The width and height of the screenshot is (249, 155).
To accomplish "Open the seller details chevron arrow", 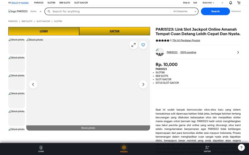I will pyautogui.click(x=238, y=52).
